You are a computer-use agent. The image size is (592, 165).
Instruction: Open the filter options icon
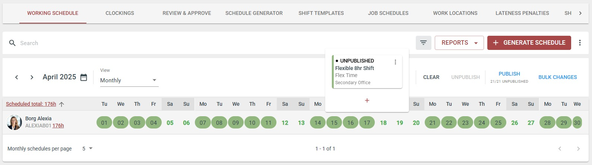423,43
